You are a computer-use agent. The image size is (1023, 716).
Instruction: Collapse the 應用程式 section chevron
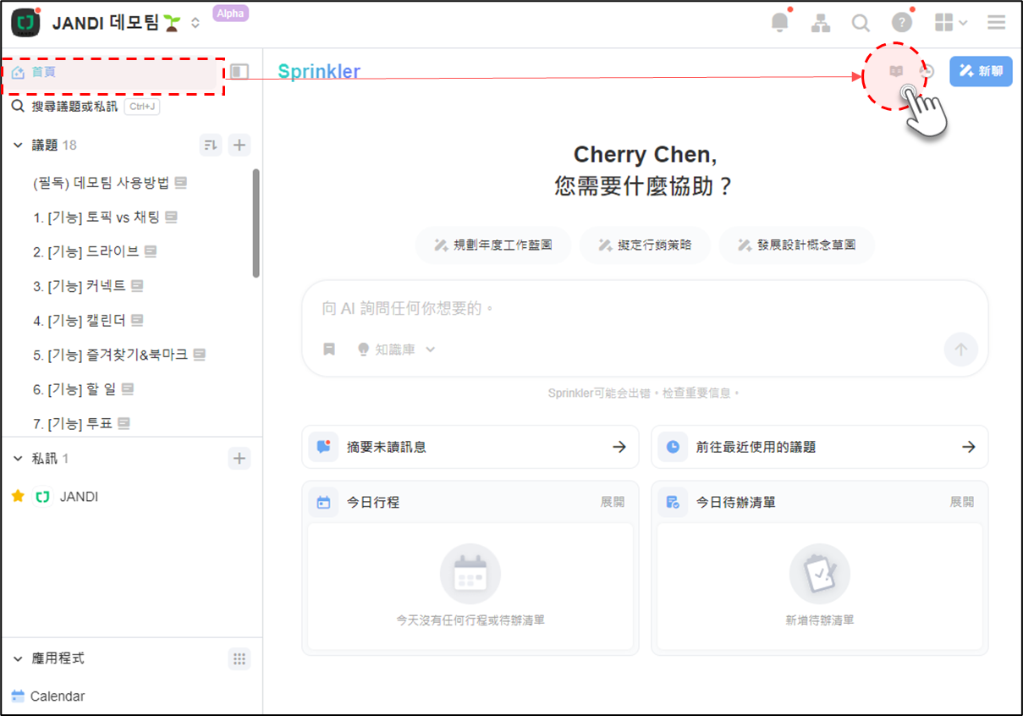pos(18,658)
